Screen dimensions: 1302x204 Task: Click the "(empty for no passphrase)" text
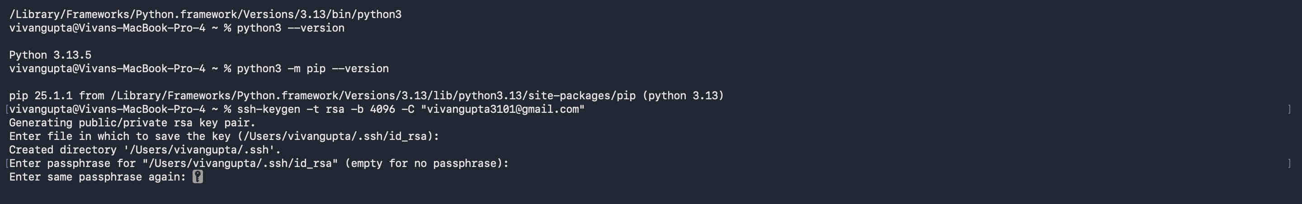coord(426,163)
